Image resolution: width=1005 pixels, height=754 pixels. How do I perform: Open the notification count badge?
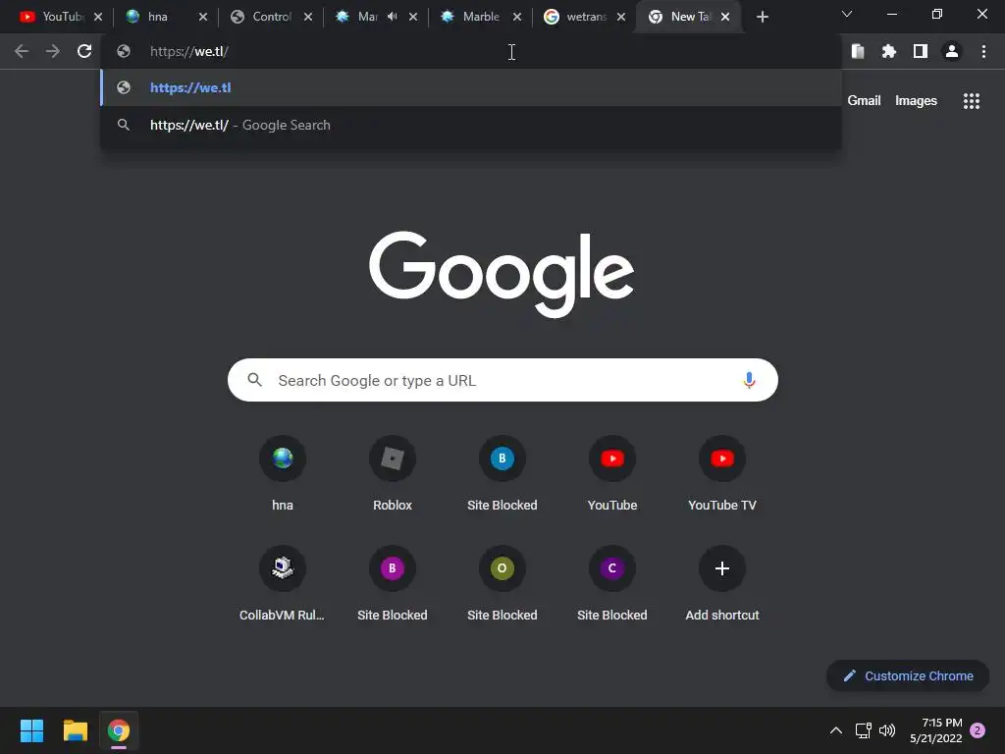click(978, 730)
